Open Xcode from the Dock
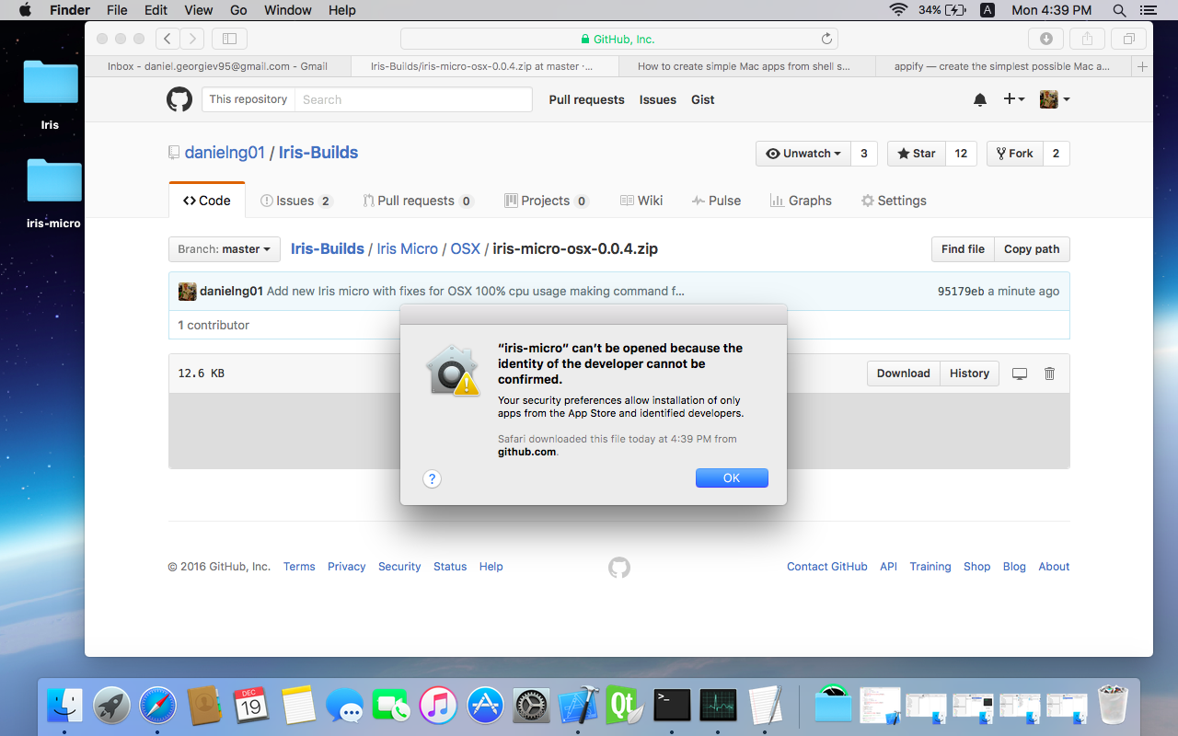1178x736 pixels. [x=579, y=706]
